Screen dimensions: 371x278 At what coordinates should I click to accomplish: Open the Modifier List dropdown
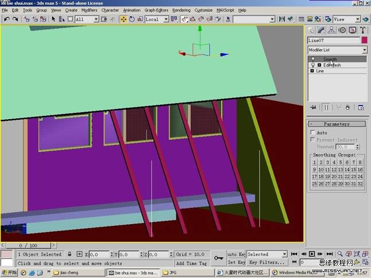coord(337,50)
